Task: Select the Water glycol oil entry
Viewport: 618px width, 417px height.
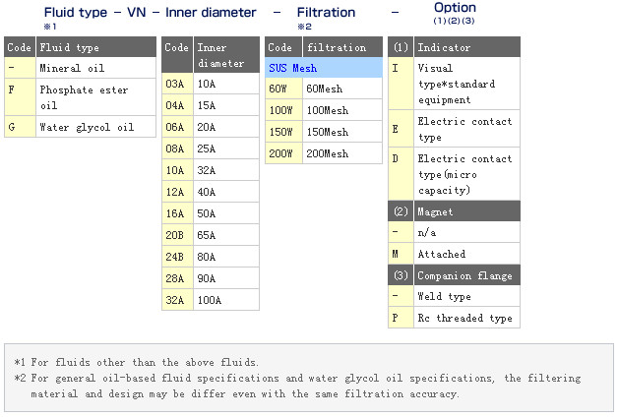Action: click(94, 127)
